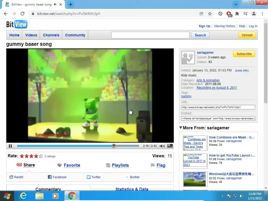Viewport: 268px width, 201px height.
Task: Open the Sign Up link
Action: (x=204, y=26)
